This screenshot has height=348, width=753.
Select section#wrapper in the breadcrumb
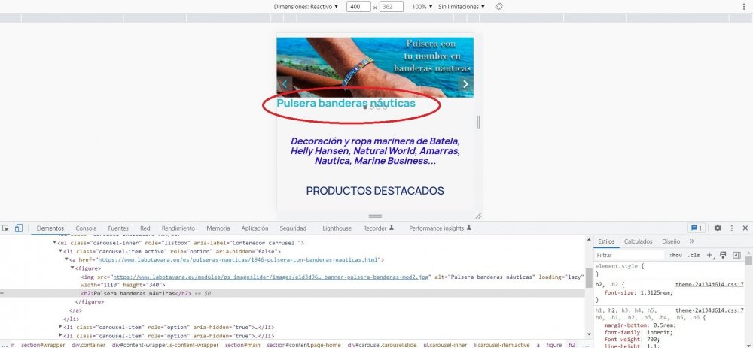coord(43,345)
